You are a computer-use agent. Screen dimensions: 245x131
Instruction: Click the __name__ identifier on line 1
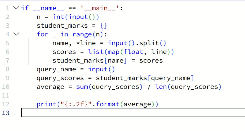tap(49, 8)
